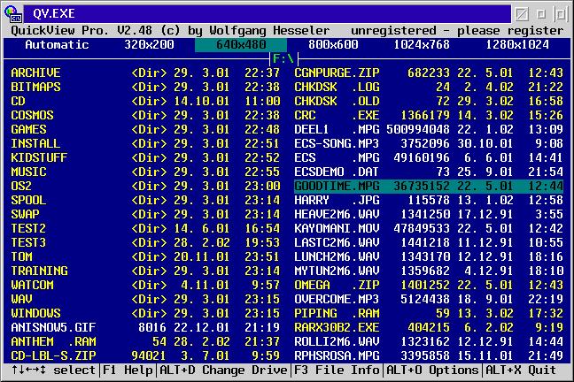
Task: Select the HARRY.JPG image file
Action: click(429, 201)
